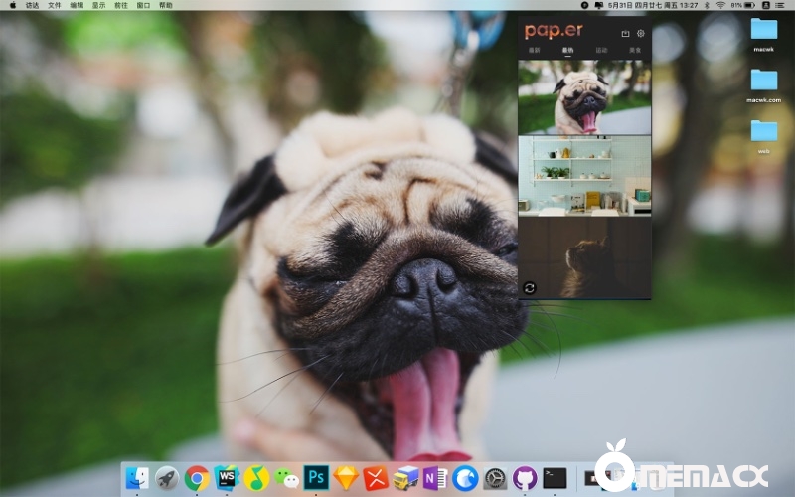Image resolution: width=795 pixels, height=497 pixels.
Task: Open the 文件 menu in menu bar
Action: click(55, 5)
